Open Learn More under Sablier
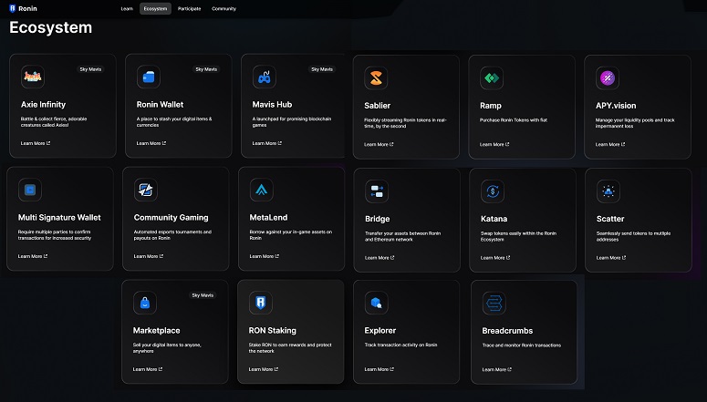Viewport: 707px width, 402px height. point(379,145)
